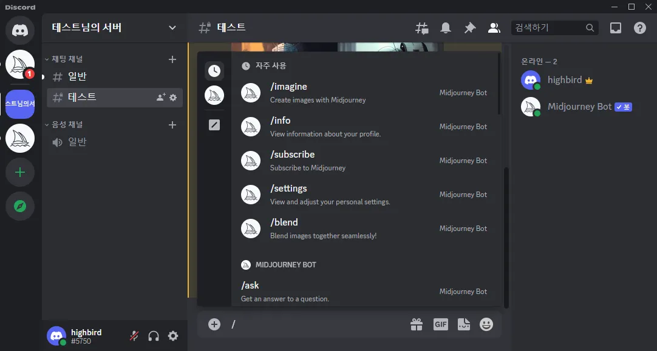Invite members to 테스트 channel
Viewport: 657px width, 351px height.
click(160, 98)
